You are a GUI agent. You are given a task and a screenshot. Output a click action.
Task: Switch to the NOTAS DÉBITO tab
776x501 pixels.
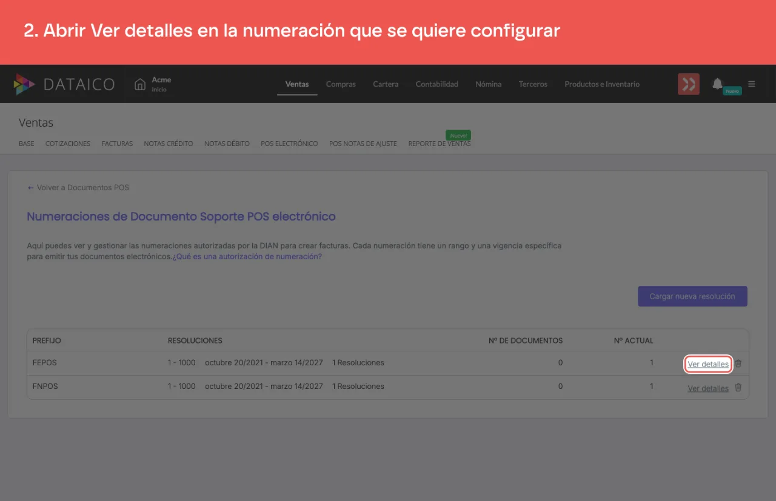click(227, 144)
